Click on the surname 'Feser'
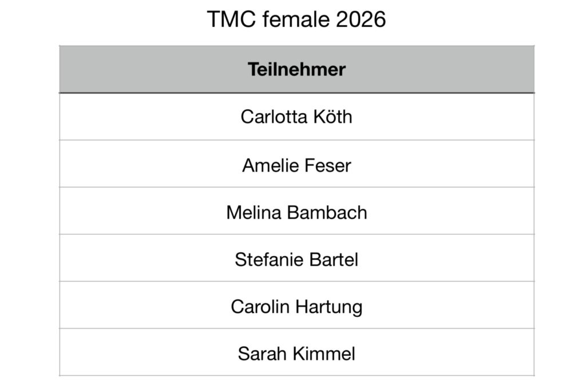The height and width of the screenshot is (382, 586). coord(327,165)
